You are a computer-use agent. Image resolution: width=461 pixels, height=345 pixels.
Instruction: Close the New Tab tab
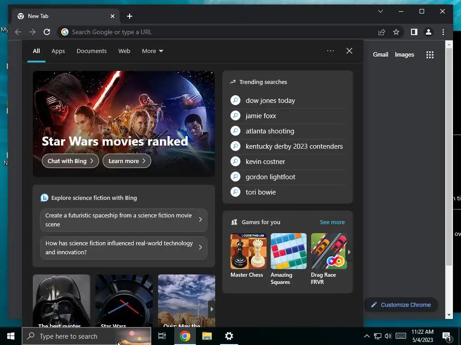tap(112, 16)
